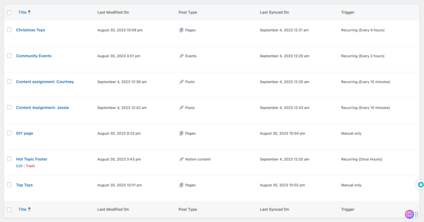Select all rows with the header checkbox
Image resolution: width=424 pixels, height=222 pixels.
[x=9, y=13]
